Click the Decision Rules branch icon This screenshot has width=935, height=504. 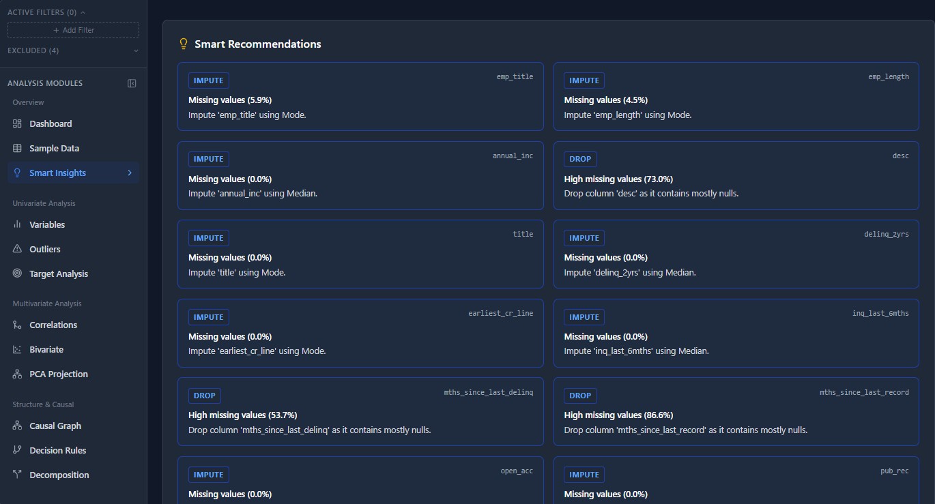tap(17, 451)
